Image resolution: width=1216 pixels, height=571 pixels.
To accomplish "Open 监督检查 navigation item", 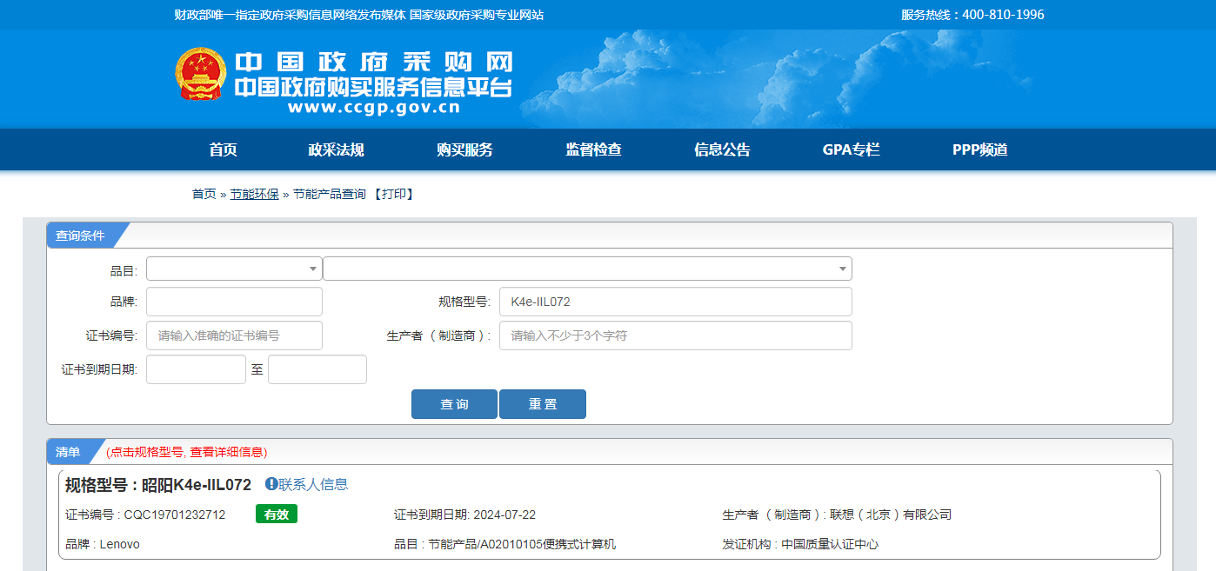I will click(593, 149).
